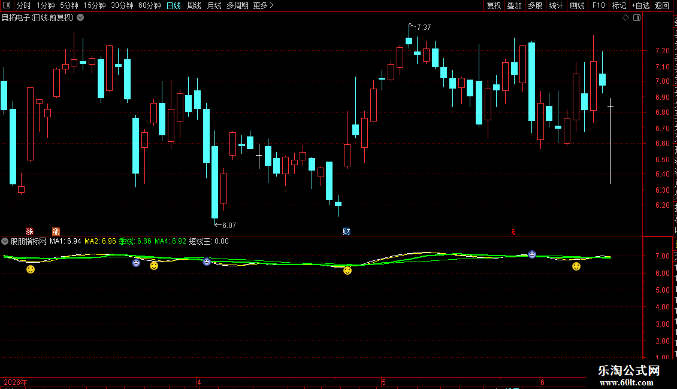Click the 7.20 price axis label
The height and width of the screenshot is (389, 677).
coord(662,51)
